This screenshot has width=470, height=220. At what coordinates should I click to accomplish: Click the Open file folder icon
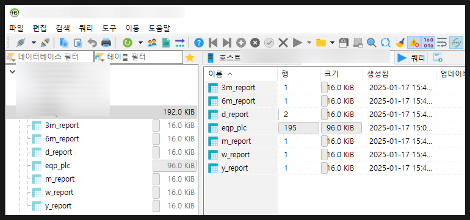(320, 43)
